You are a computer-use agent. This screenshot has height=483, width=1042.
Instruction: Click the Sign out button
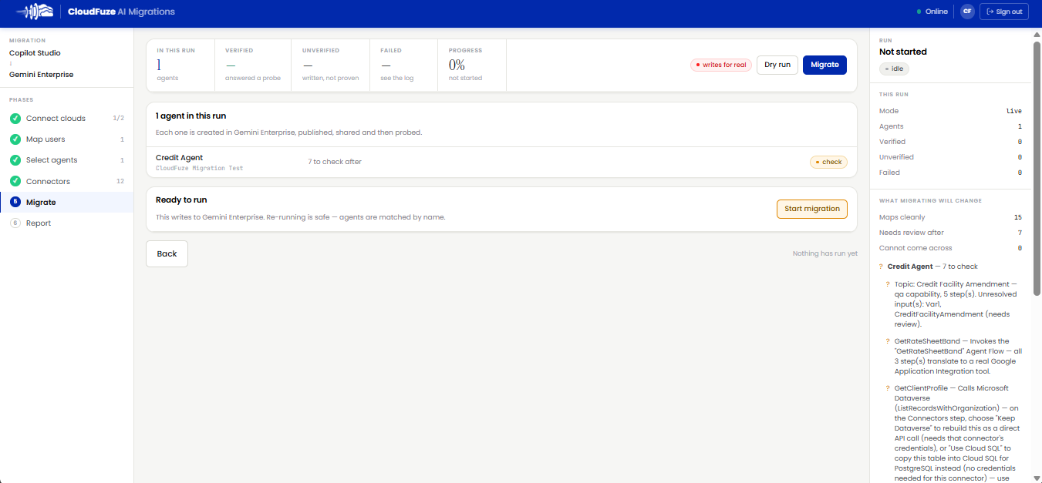tap(1004, 12)
